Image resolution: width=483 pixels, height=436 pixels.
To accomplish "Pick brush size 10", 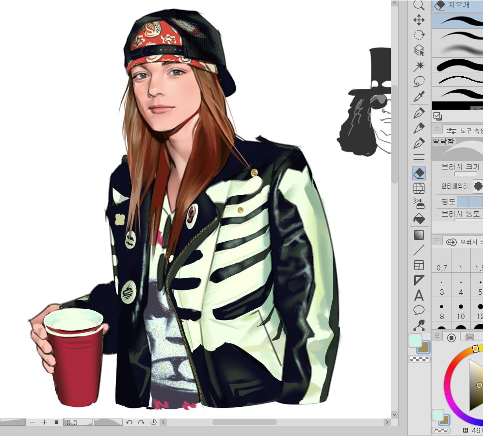I will (x=461, y=310).
